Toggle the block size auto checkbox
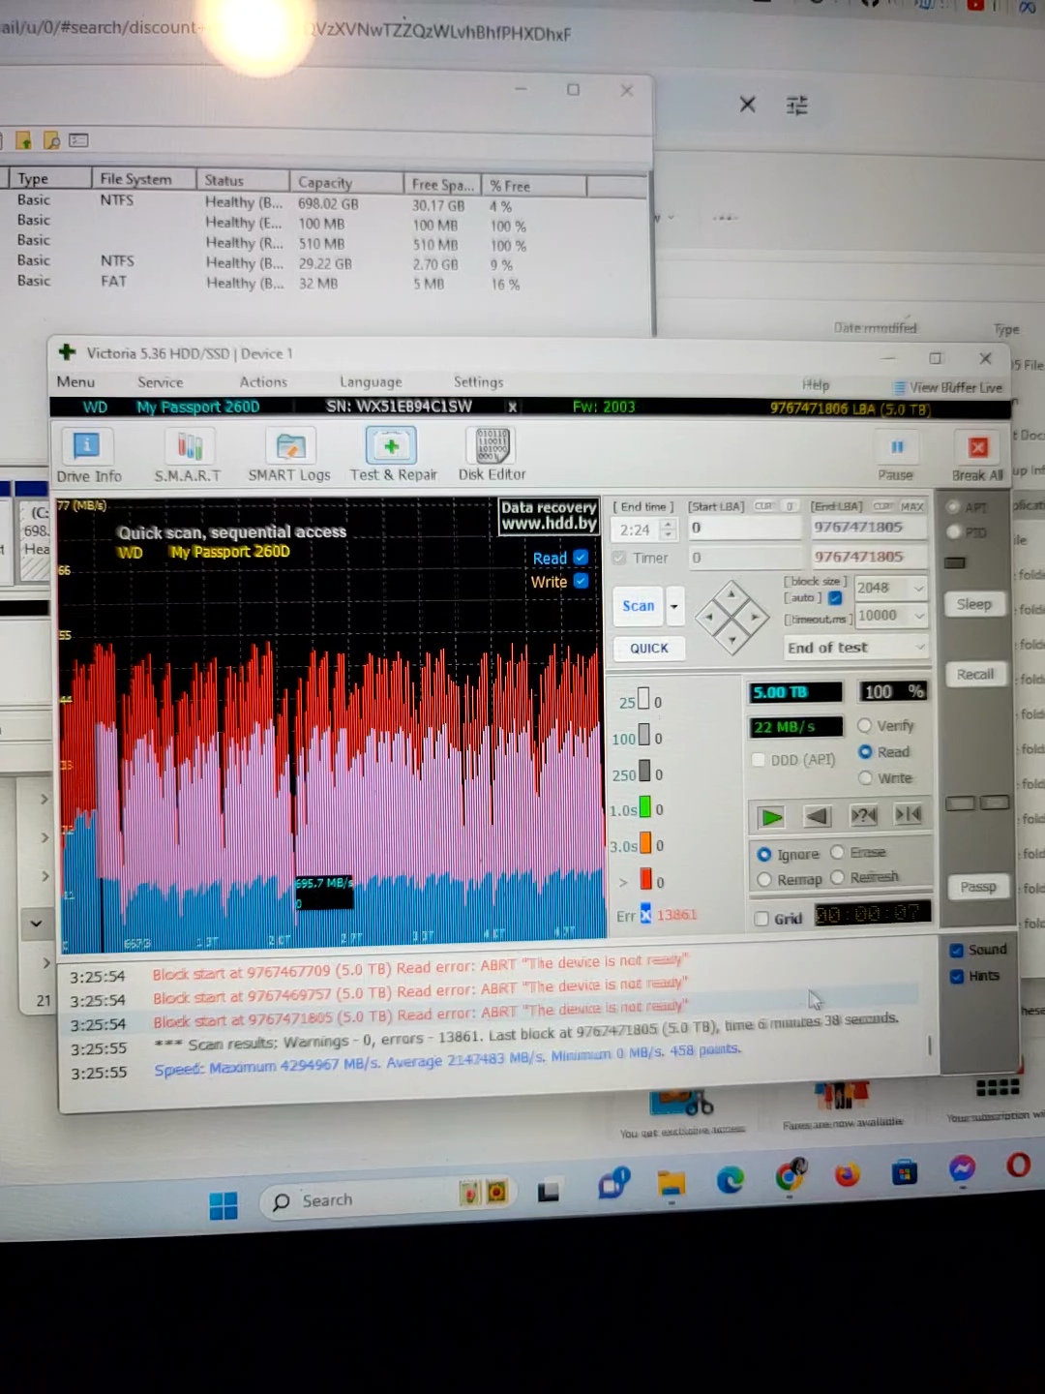The image size is (1045, 1394). coord(835,597)
